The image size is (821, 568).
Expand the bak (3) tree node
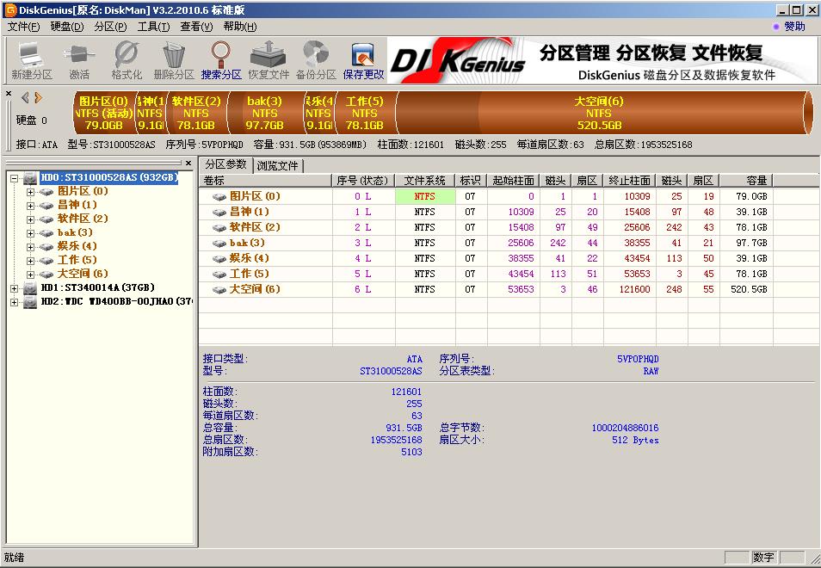click(30, 233)
